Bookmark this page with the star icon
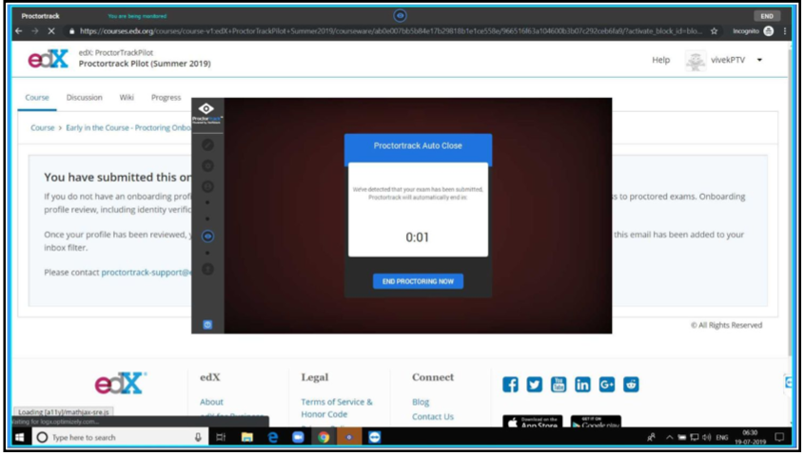Image resolution: width=805 pixels, height=456 pixels. coord(715,31)
